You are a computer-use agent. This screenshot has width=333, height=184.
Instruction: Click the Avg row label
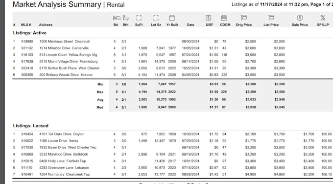tap(100, 100)
